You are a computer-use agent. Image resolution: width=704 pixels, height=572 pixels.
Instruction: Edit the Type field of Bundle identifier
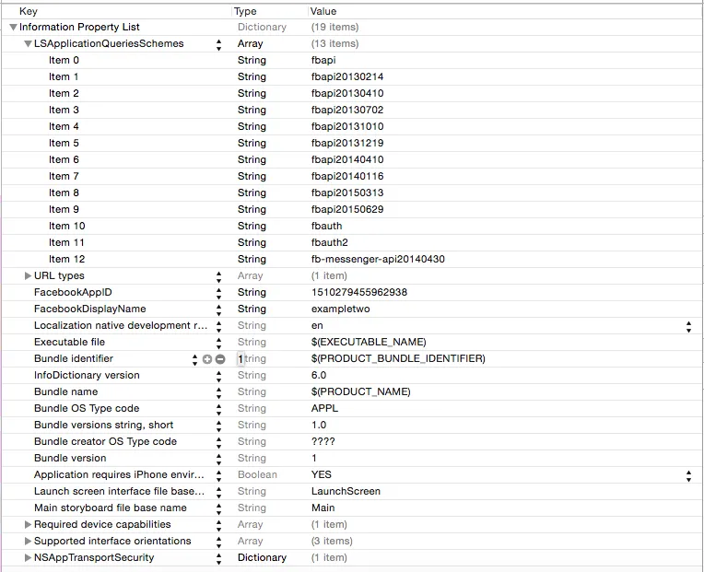coord(252,359)
